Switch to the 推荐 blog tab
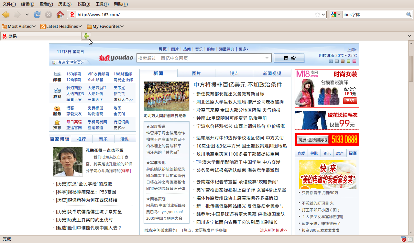The width and height of the screenshot is (414, 243). (x=82, y=139)
